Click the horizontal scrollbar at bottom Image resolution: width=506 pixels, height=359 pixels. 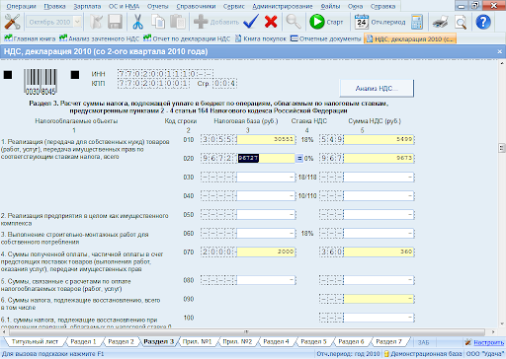[246, 332]
